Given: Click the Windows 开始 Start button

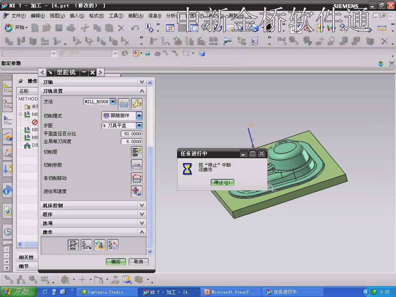Looking at the screenshot, I should click(x=19, y=292).
